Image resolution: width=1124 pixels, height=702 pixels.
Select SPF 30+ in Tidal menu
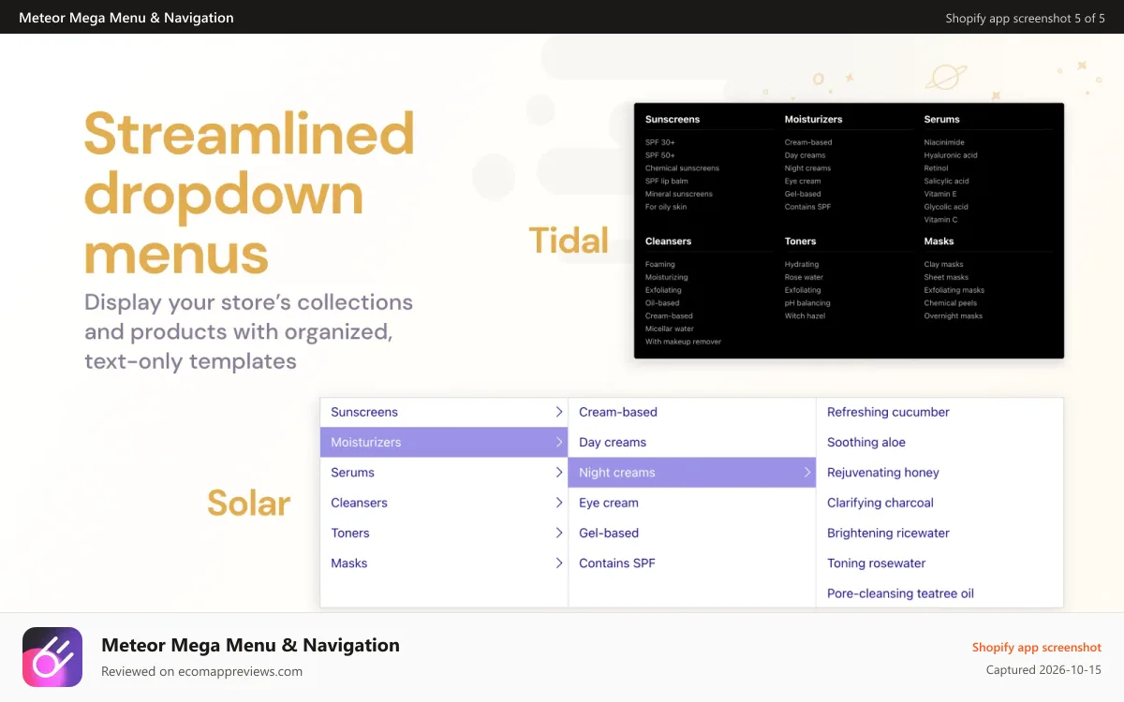660,142
